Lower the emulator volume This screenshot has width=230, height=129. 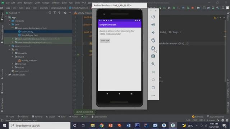153,33
